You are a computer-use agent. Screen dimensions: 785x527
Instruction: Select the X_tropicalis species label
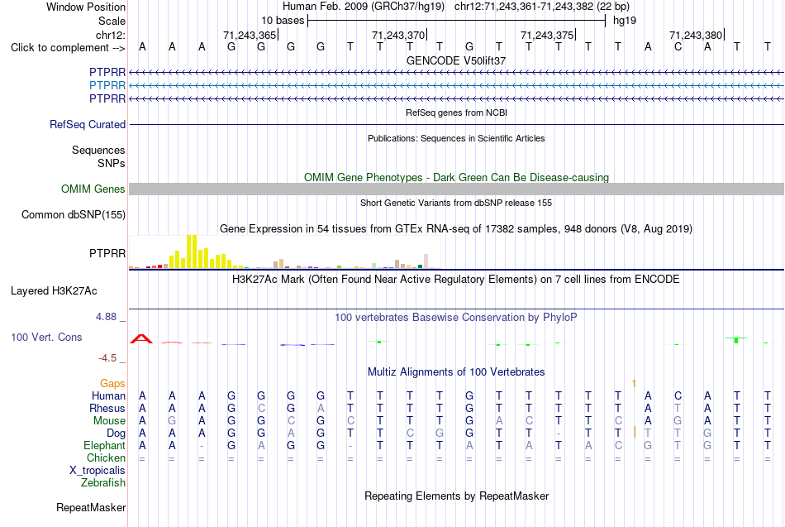point(98,471)
